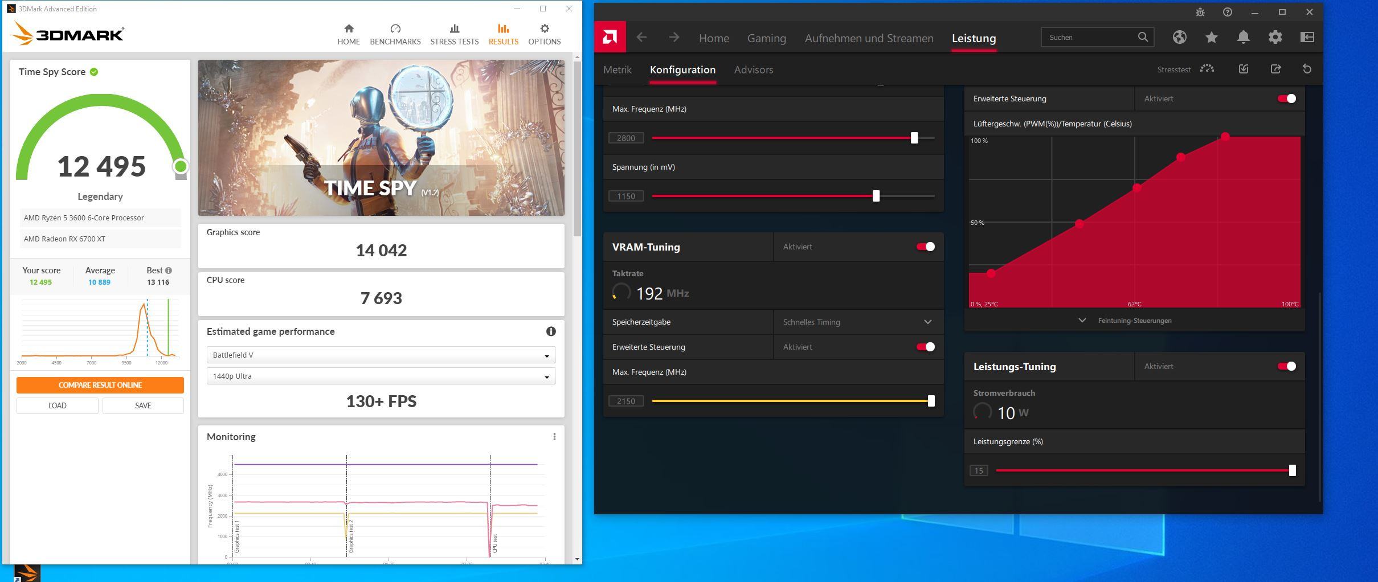Open 3DMark HOME icon

pyautogui.click(x=349, y=28)
